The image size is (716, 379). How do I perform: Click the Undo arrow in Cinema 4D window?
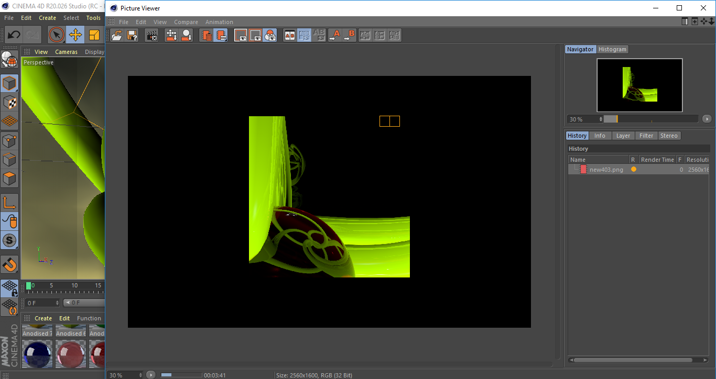point(14,35)
